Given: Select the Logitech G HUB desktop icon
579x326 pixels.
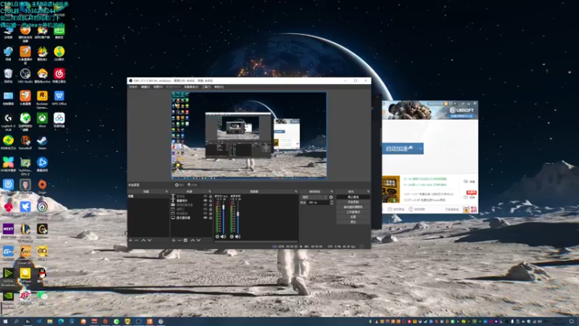Looking at the screenshot, I should [8, 122].
